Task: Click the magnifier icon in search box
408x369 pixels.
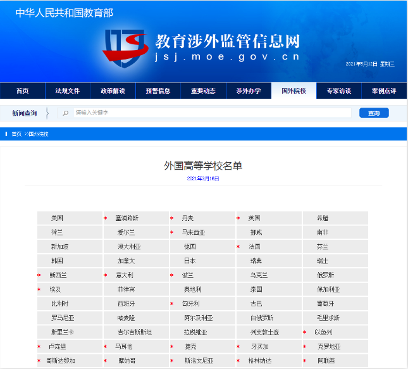Action: [66, 113]
